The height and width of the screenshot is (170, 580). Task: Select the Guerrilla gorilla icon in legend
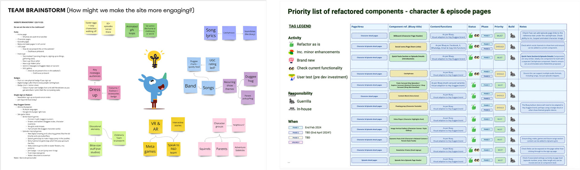[292, 101]
